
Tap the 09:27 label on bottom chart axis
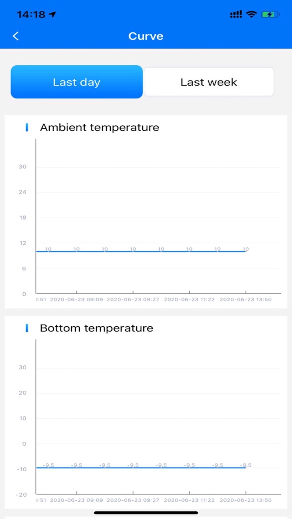click(133, 500)
